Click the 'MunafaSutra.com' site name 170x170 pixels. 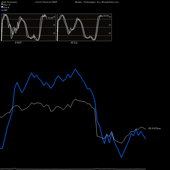(x=110, y=2)
